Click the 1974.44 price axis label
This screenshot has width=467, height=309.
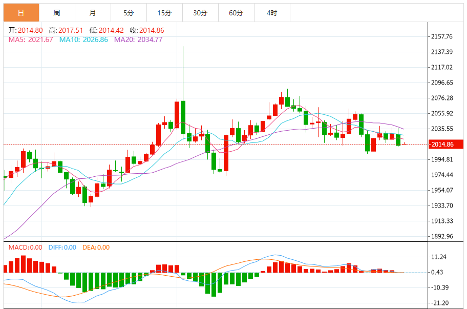[x=442, y=175]
